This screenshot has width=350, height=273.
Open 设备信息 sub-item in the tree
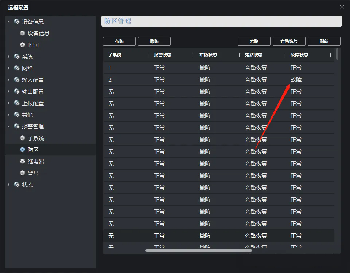[38, 33]
